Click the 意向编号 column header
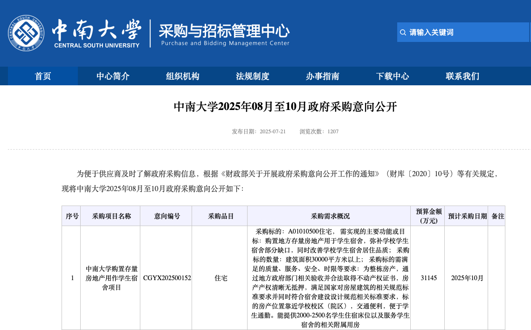Image resolution: width=531 pixels, height=330 pixels. [166, 216]
